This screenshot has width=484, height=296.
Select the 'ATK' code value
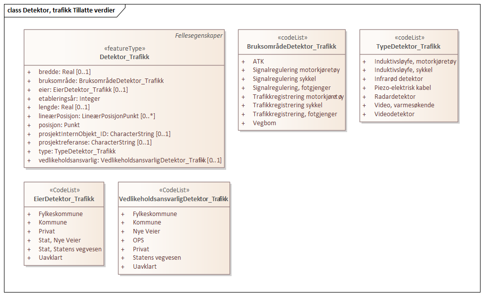tap(258, 61)
